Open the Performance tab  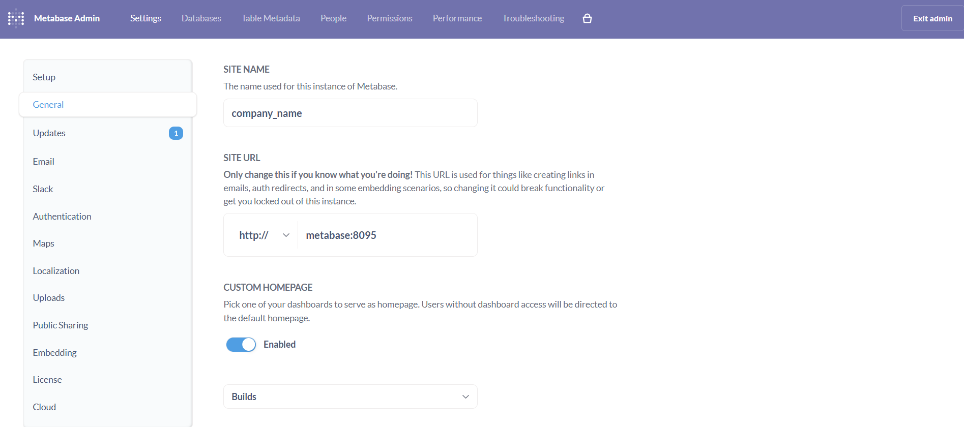click(457, 18)
